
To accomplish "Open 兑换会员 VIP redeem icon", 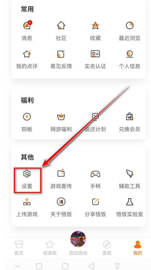I will tap(130, 117).
